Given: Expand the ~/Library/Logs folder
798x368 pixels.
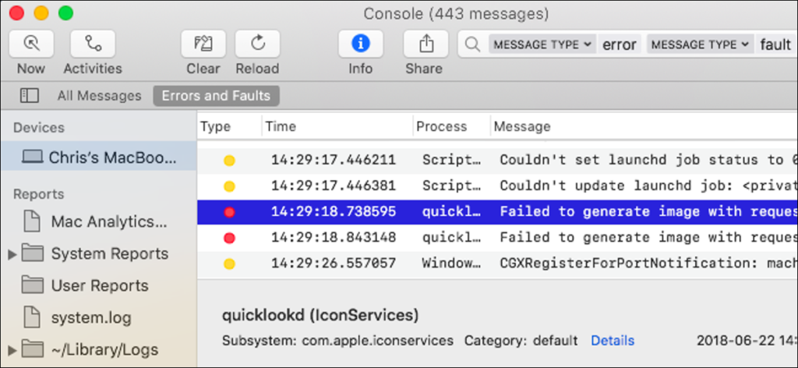Looking at the screenshot, I should click(12, 349).
